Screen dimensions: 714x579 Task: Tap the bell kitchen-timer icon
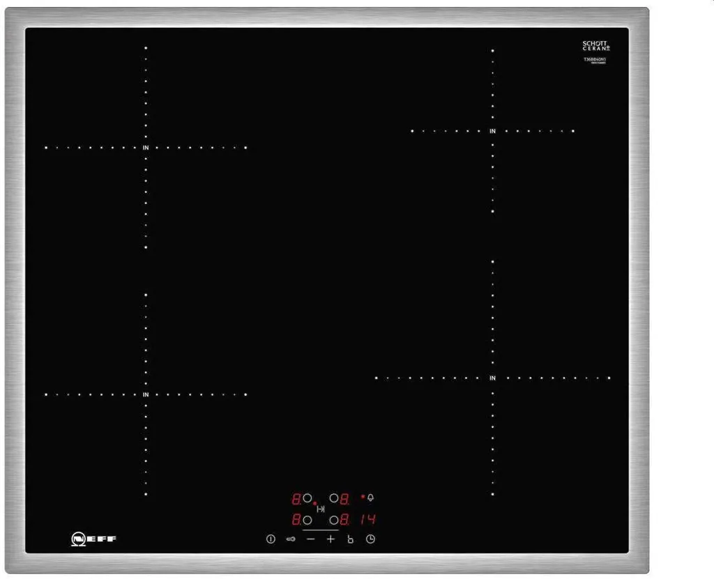(x=370, y=498)
